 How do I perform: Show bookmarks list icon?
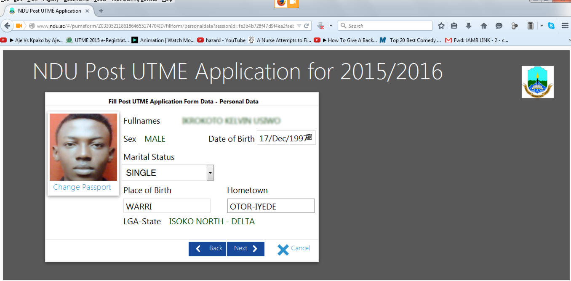coord(454,26)
